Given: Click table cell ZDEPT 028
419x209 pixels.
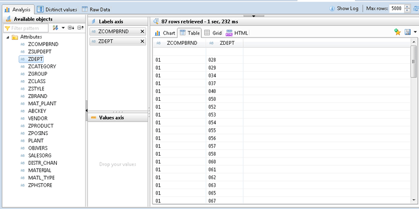Looking at the screenshot, I should [x=224, y=60].
